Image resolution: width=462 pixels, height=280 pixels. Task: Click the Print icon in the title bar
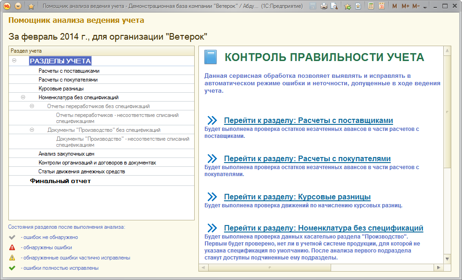click(x=324, y=7)
